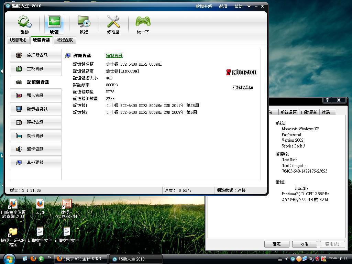Open the 軟體升級 menu in title bar
This screenshot has height=264, width=352.
pos(204,6)
